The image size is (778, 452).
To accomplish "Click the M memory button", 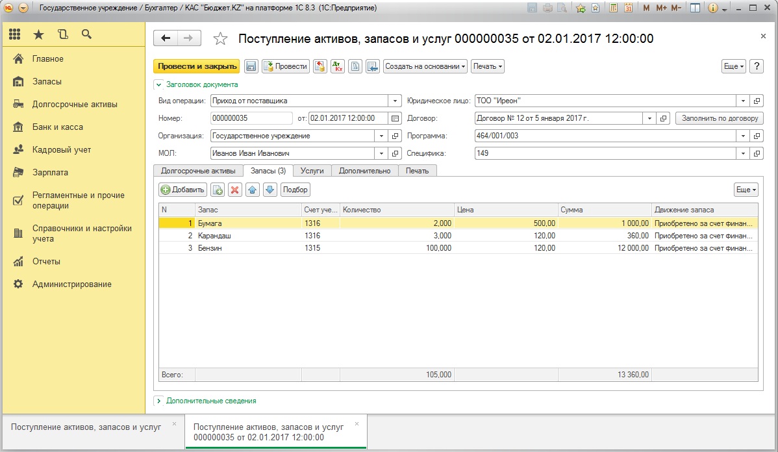I will [x=646, y=8].
